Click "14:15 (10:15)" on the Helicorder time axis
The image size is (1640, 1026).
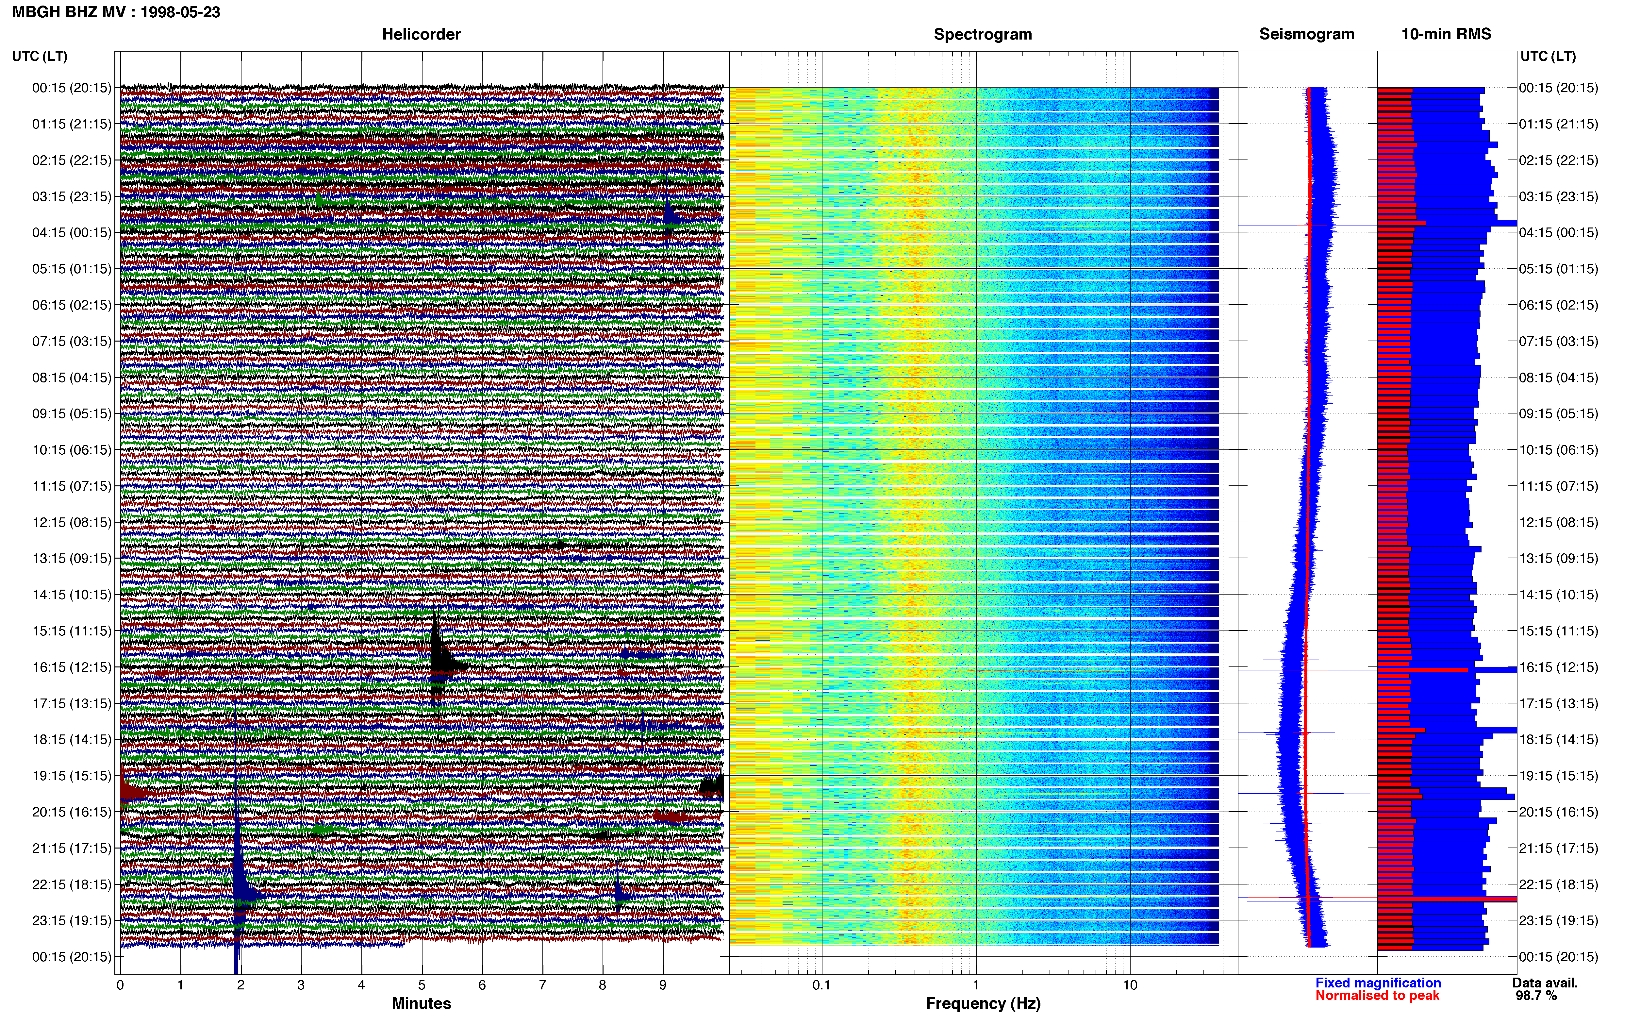click(72, 595)
